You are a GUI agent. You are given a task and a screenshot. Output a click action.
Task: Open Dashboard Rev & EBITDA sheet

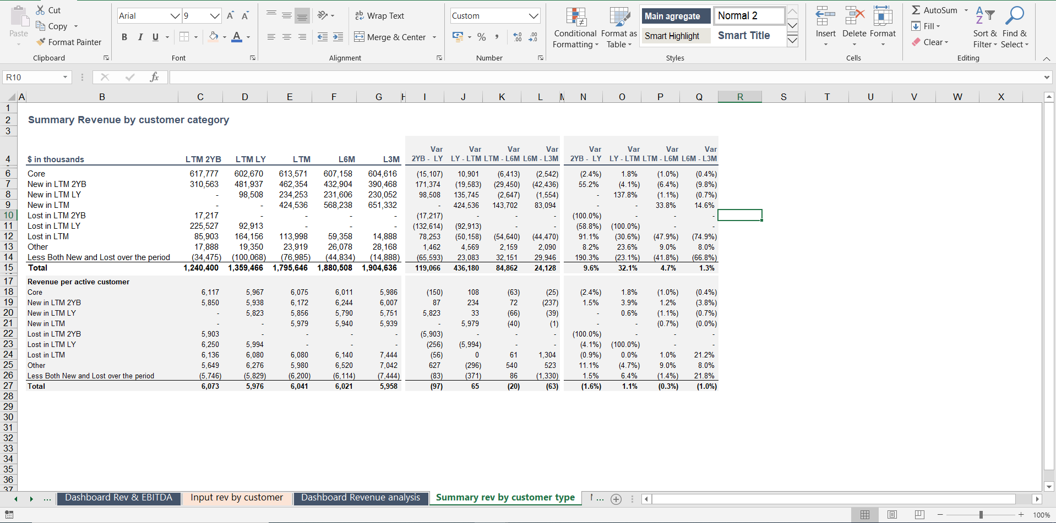(118, 498)
